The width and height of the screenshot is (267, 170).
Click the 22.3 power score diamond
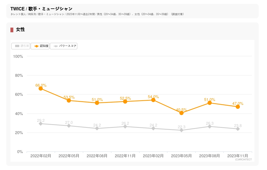[x=181, y=130]
